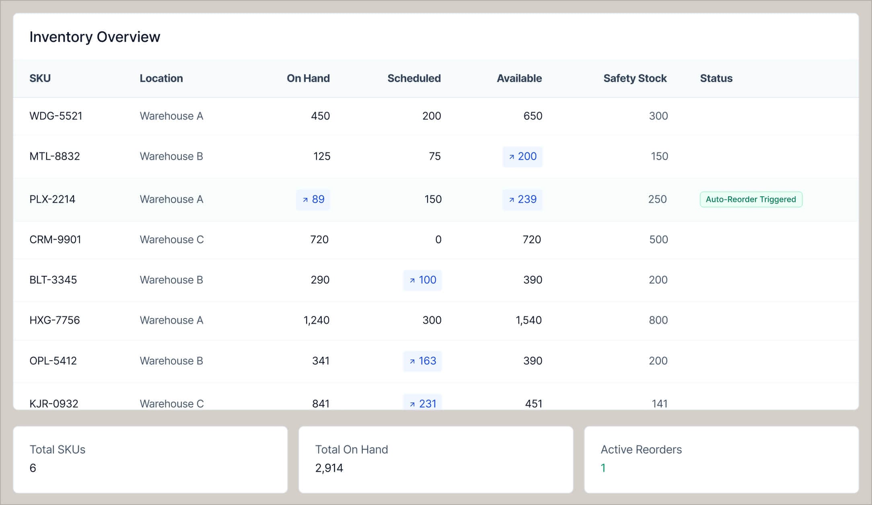
Task: Click arrow icon beside OPL-5412 scheduled 163
Action: tap(412, 361)
